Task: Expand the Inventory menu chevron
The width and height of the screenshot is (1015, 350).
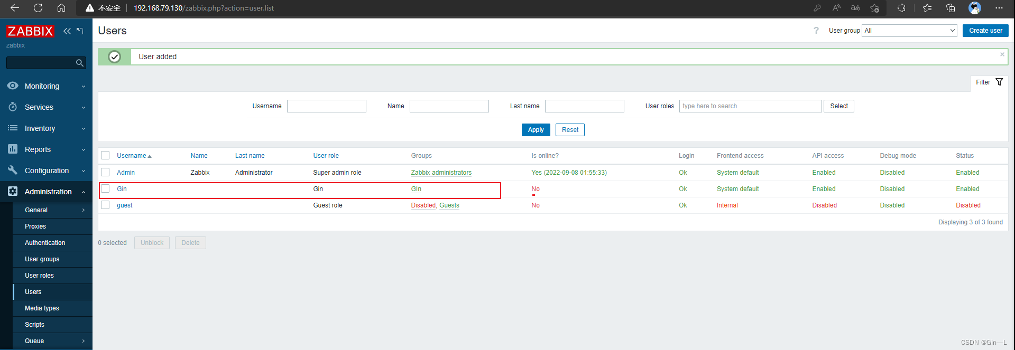Action: 84,128
